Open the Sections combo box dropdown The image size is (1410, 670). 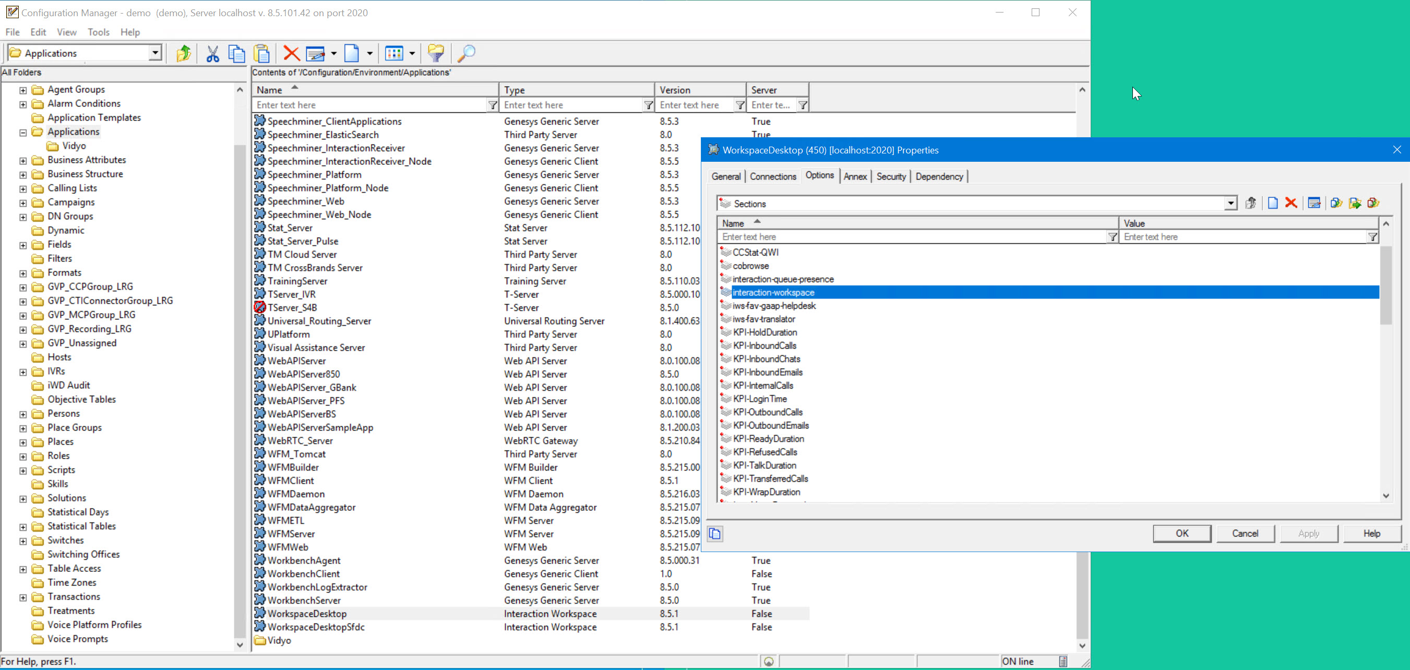point(1230,204)
